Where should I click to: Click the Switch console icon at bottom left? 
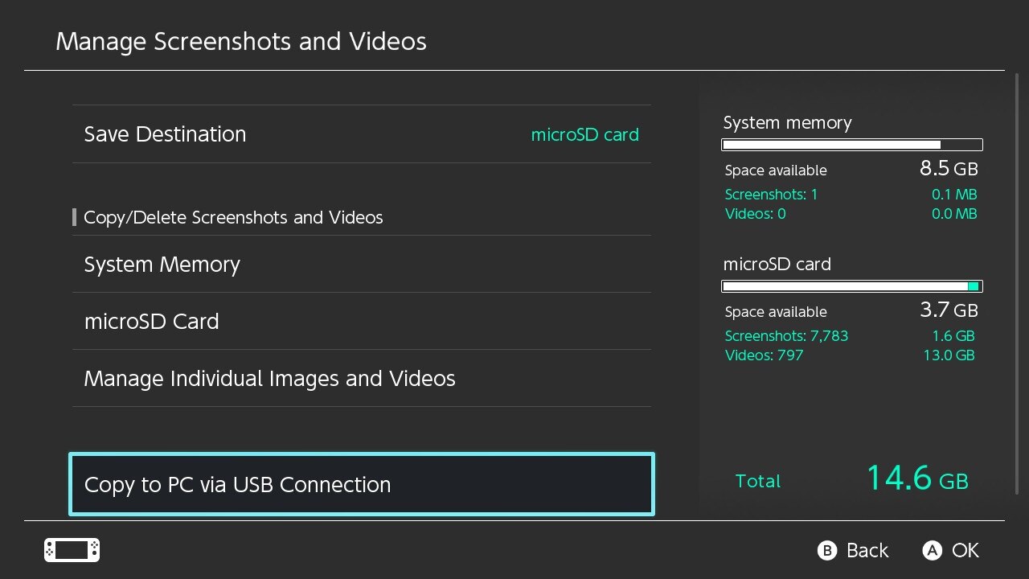[x=72, y=550]
